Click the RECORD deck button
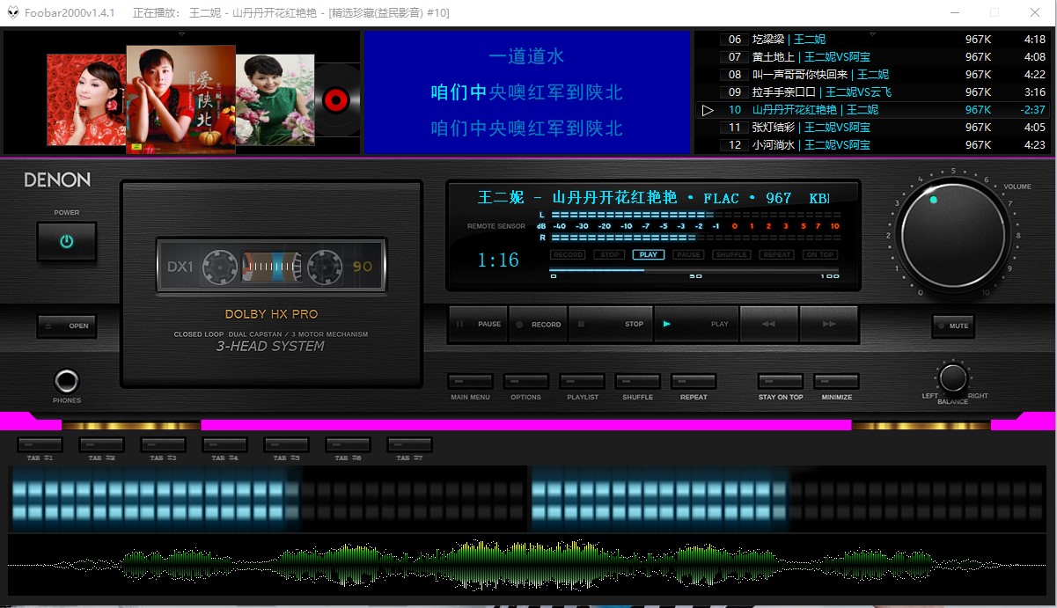The height and width of the screenshot is (608, 1057). coord(538,324)
